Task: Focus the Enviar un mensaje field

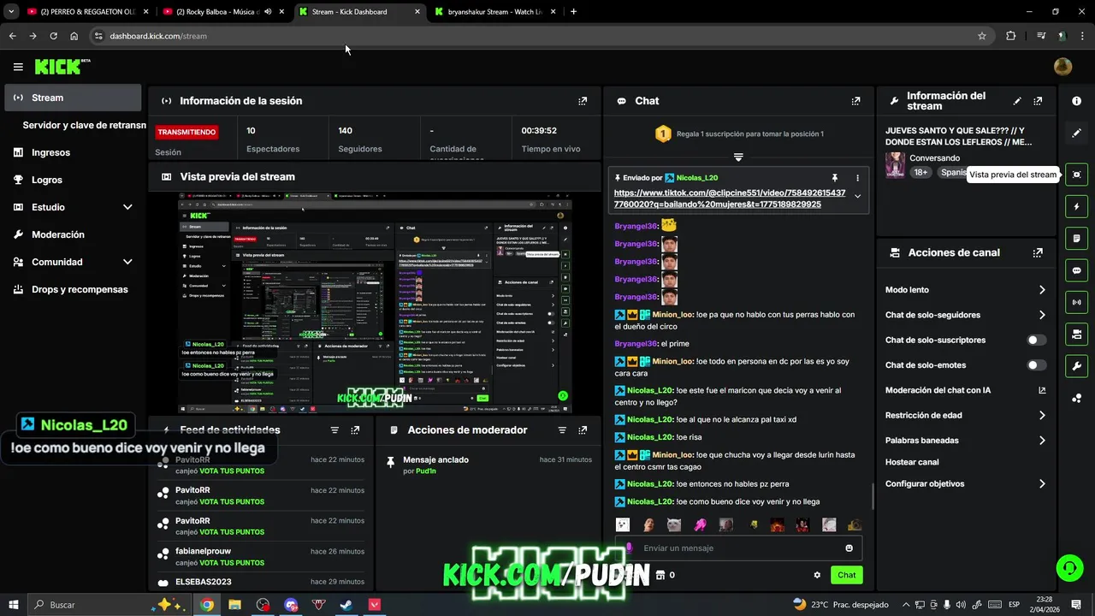Action: pos(741,548)
